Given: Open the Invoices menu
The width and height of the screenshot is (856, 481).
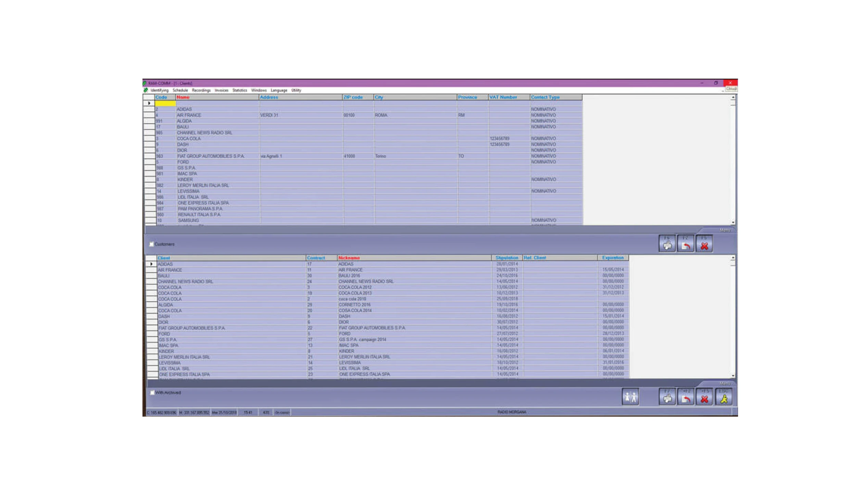Looking at the screenshot, I should (x=221, y=90).
